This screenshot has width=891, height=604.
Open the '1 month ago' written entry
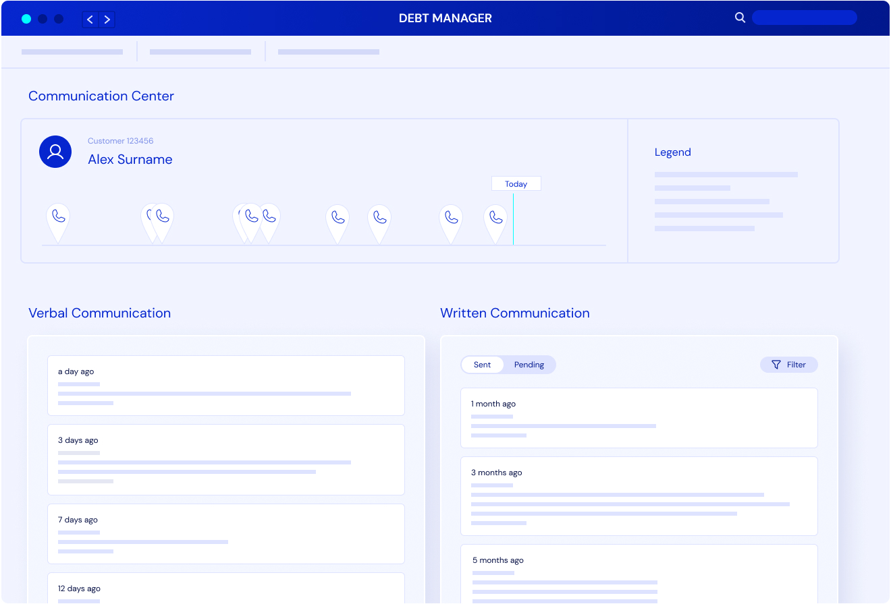pos(639,418)
